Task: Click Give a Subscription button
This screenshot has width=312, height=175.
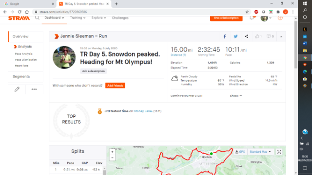Action: tap(226, 18)
